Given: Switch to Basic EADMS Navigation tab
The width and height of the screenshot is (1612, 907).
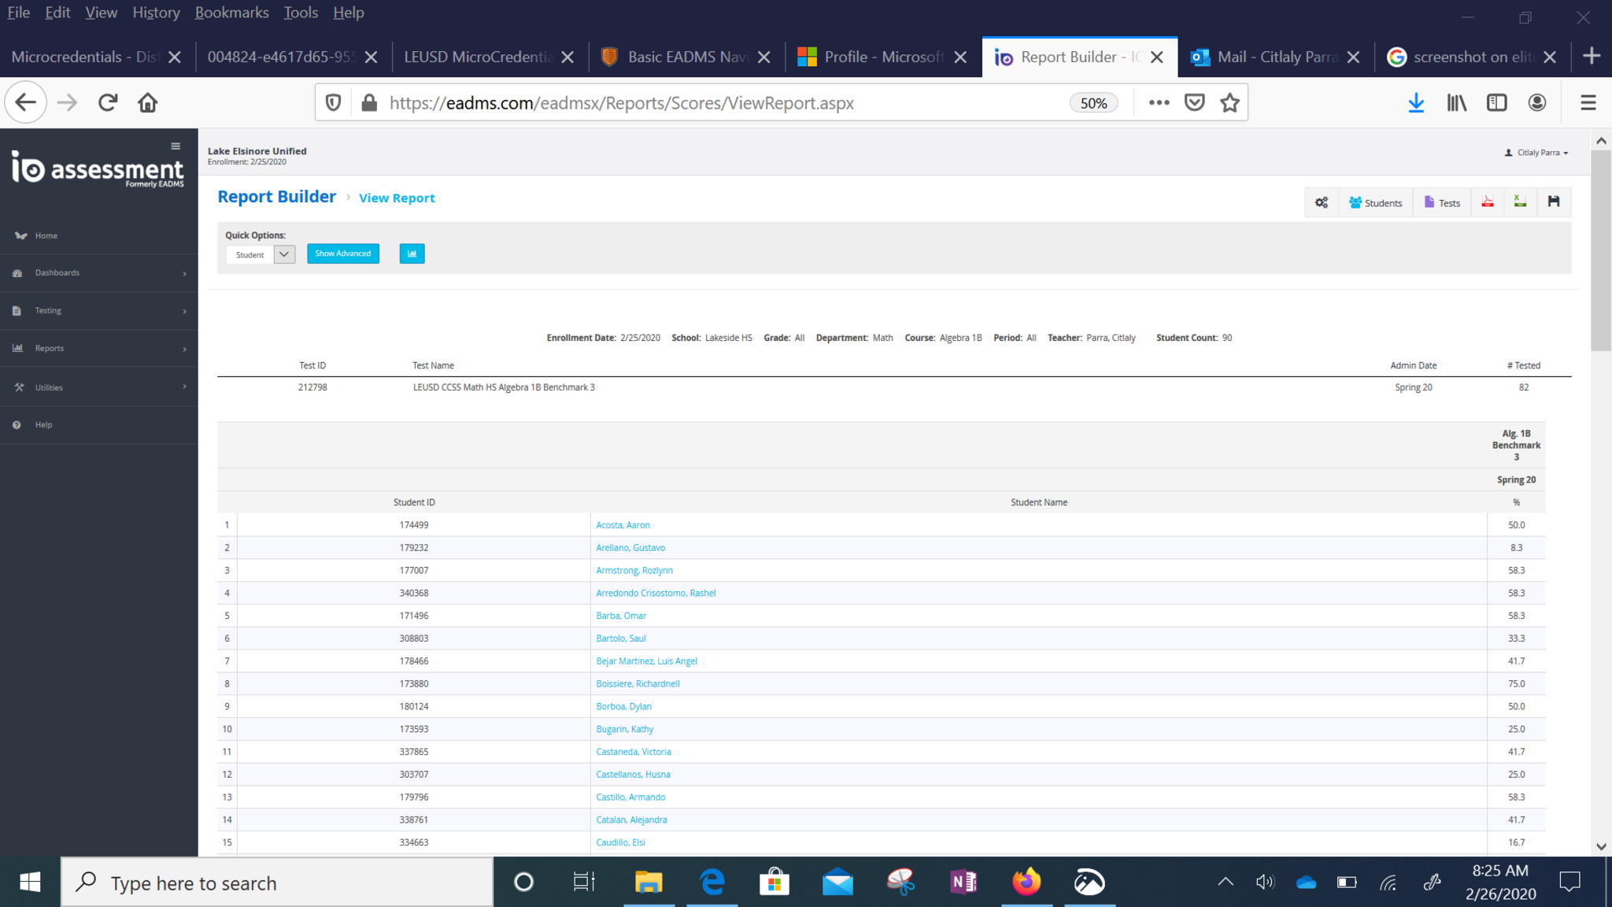Looking at the screenshot, I should (x=685, y=57).
